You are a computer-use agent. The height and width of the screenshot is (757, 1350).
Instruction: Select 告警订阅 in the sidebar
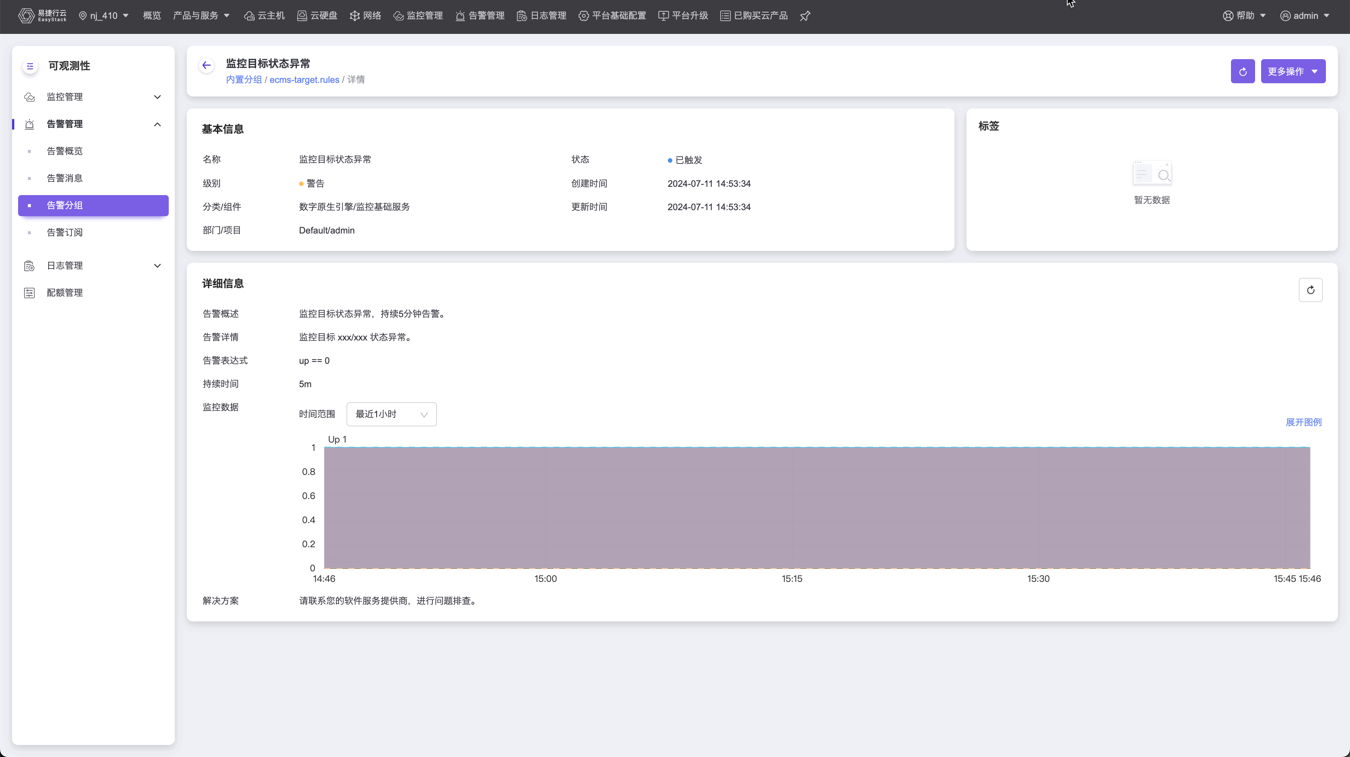pyautogui.click(x=65, y=233)
